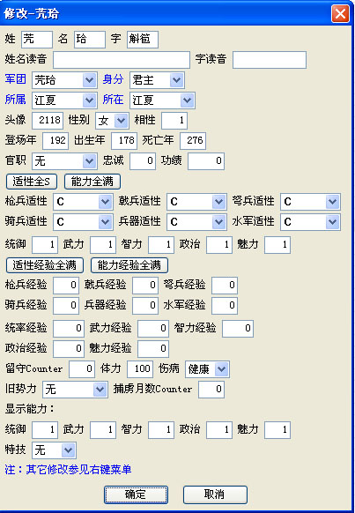
Task: Click the upper 武力 stat field
Action: pyautogui.click(x=103, y=245)
